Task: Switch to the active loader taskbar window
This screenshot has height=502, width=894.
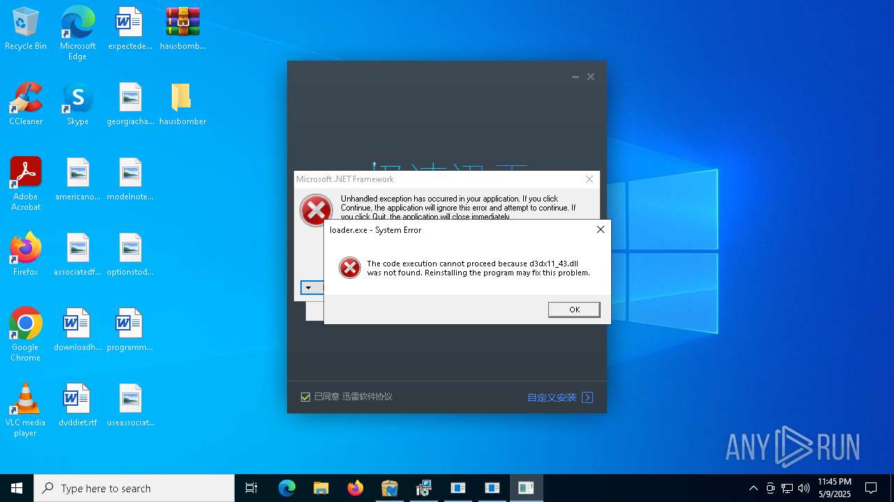Action: point(527,488)
